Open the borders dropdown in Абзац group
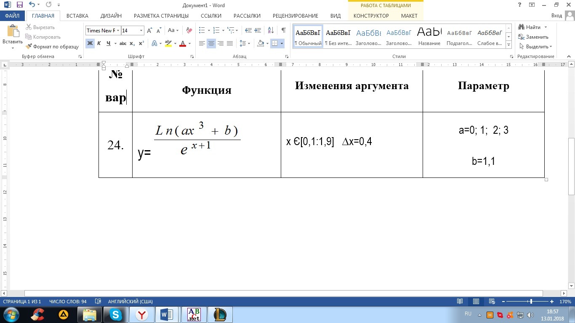 tap(282, 43)
